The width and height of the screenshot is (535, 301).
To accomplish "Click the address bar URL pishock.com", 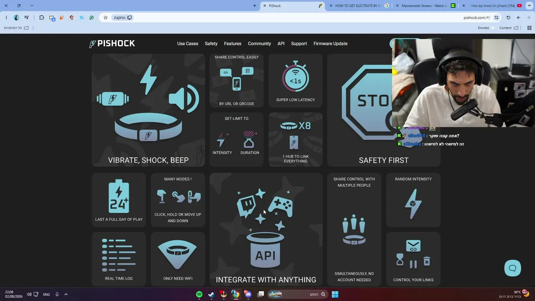I will 476,18.
